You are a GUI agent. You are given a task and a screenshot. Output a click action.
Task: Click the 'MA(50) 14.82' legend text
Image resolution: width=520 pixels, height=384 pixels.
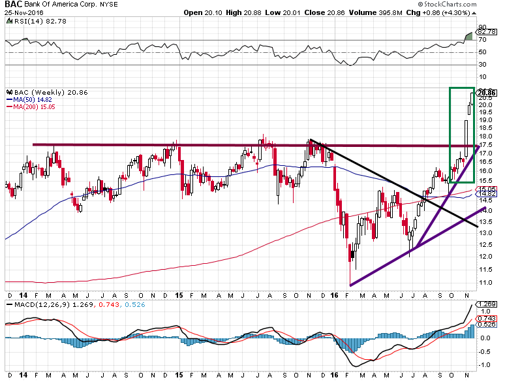pos(33,99)
